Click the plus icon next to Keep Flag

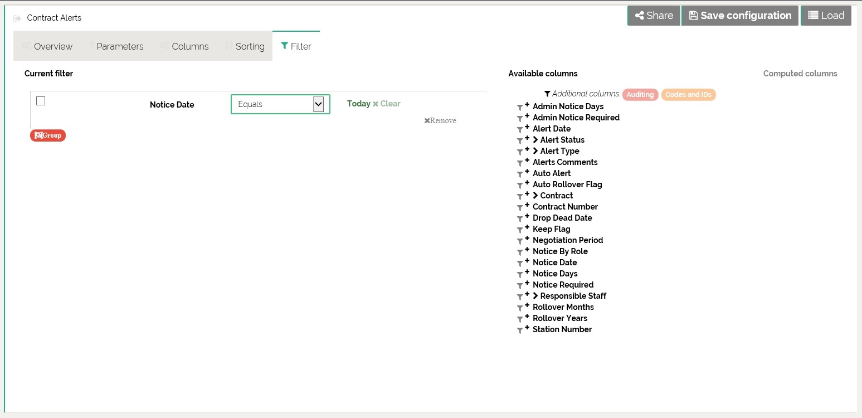coord(527,227)
